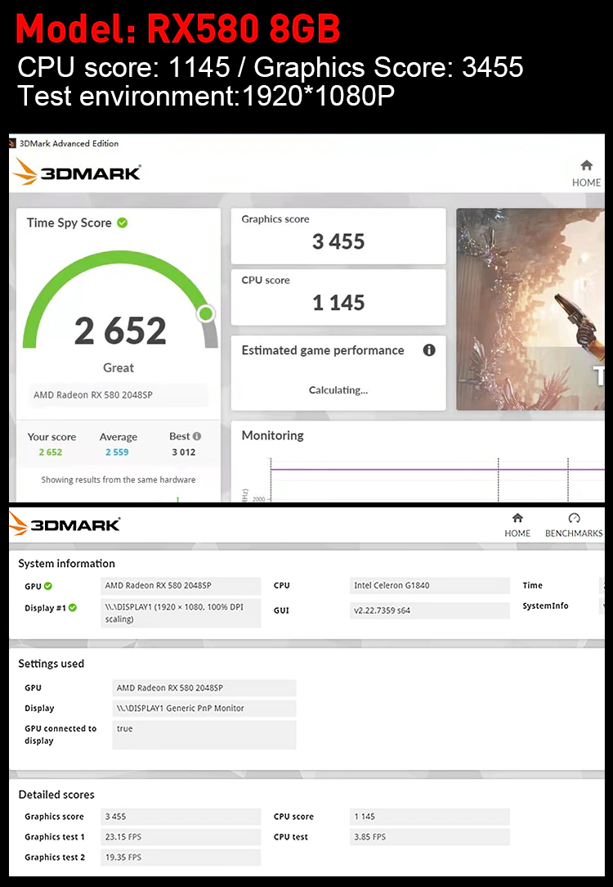The width and height of the screenshot is (613, 887).
Task: Click the Average score value 2 559
Action: [x=117, y=452]
